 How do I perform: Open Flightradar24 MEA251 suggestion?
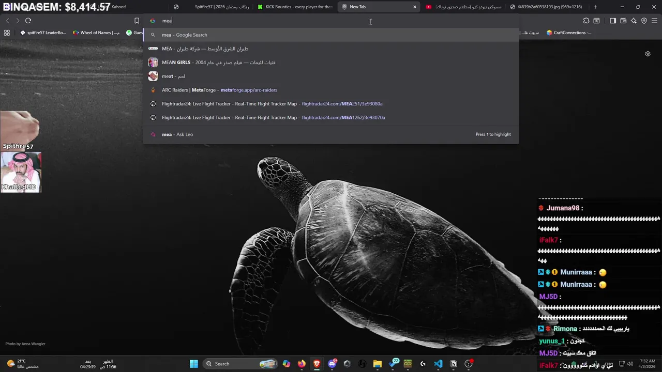point(331,104)
